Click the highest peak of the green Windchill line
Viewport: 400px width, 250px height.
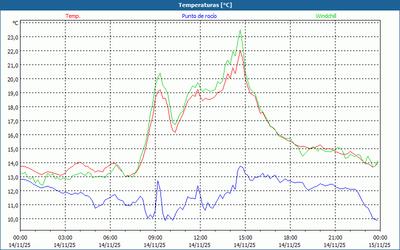click(x=240, y=30)
